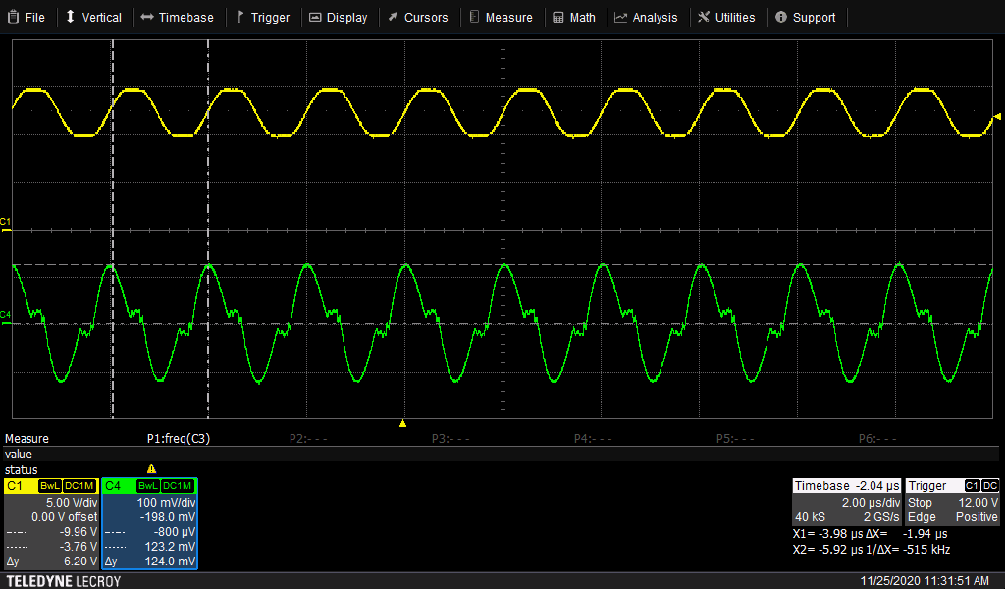Image resolution: width=1005 pixels, height=589 pixels.
Task: Click the DC coupling badge in Trigger descriptor
Action: (990, 486)
